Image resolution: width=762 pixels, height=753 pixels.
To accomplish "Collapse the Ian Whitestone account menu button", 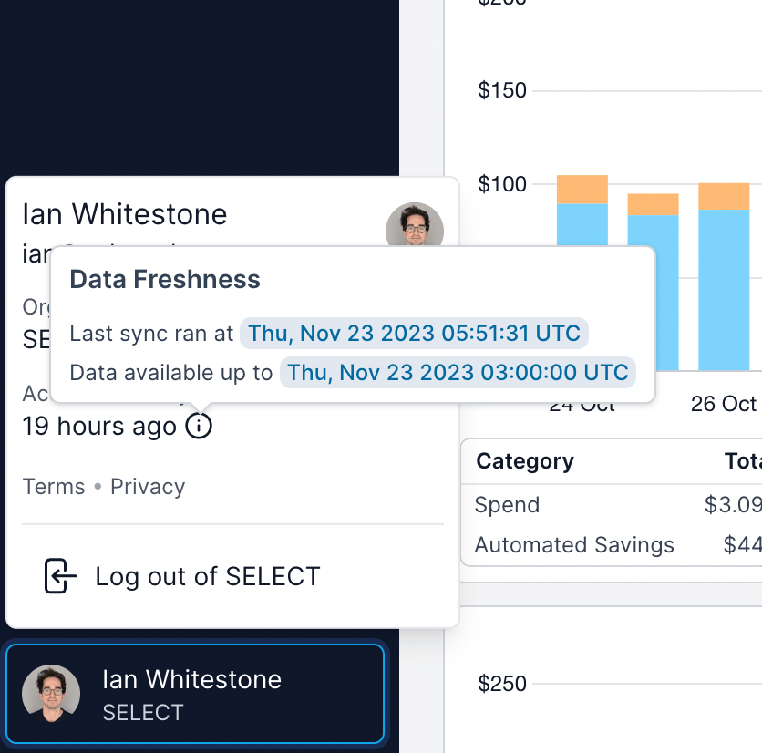I will pyautogui.click(x=194, y=695).
